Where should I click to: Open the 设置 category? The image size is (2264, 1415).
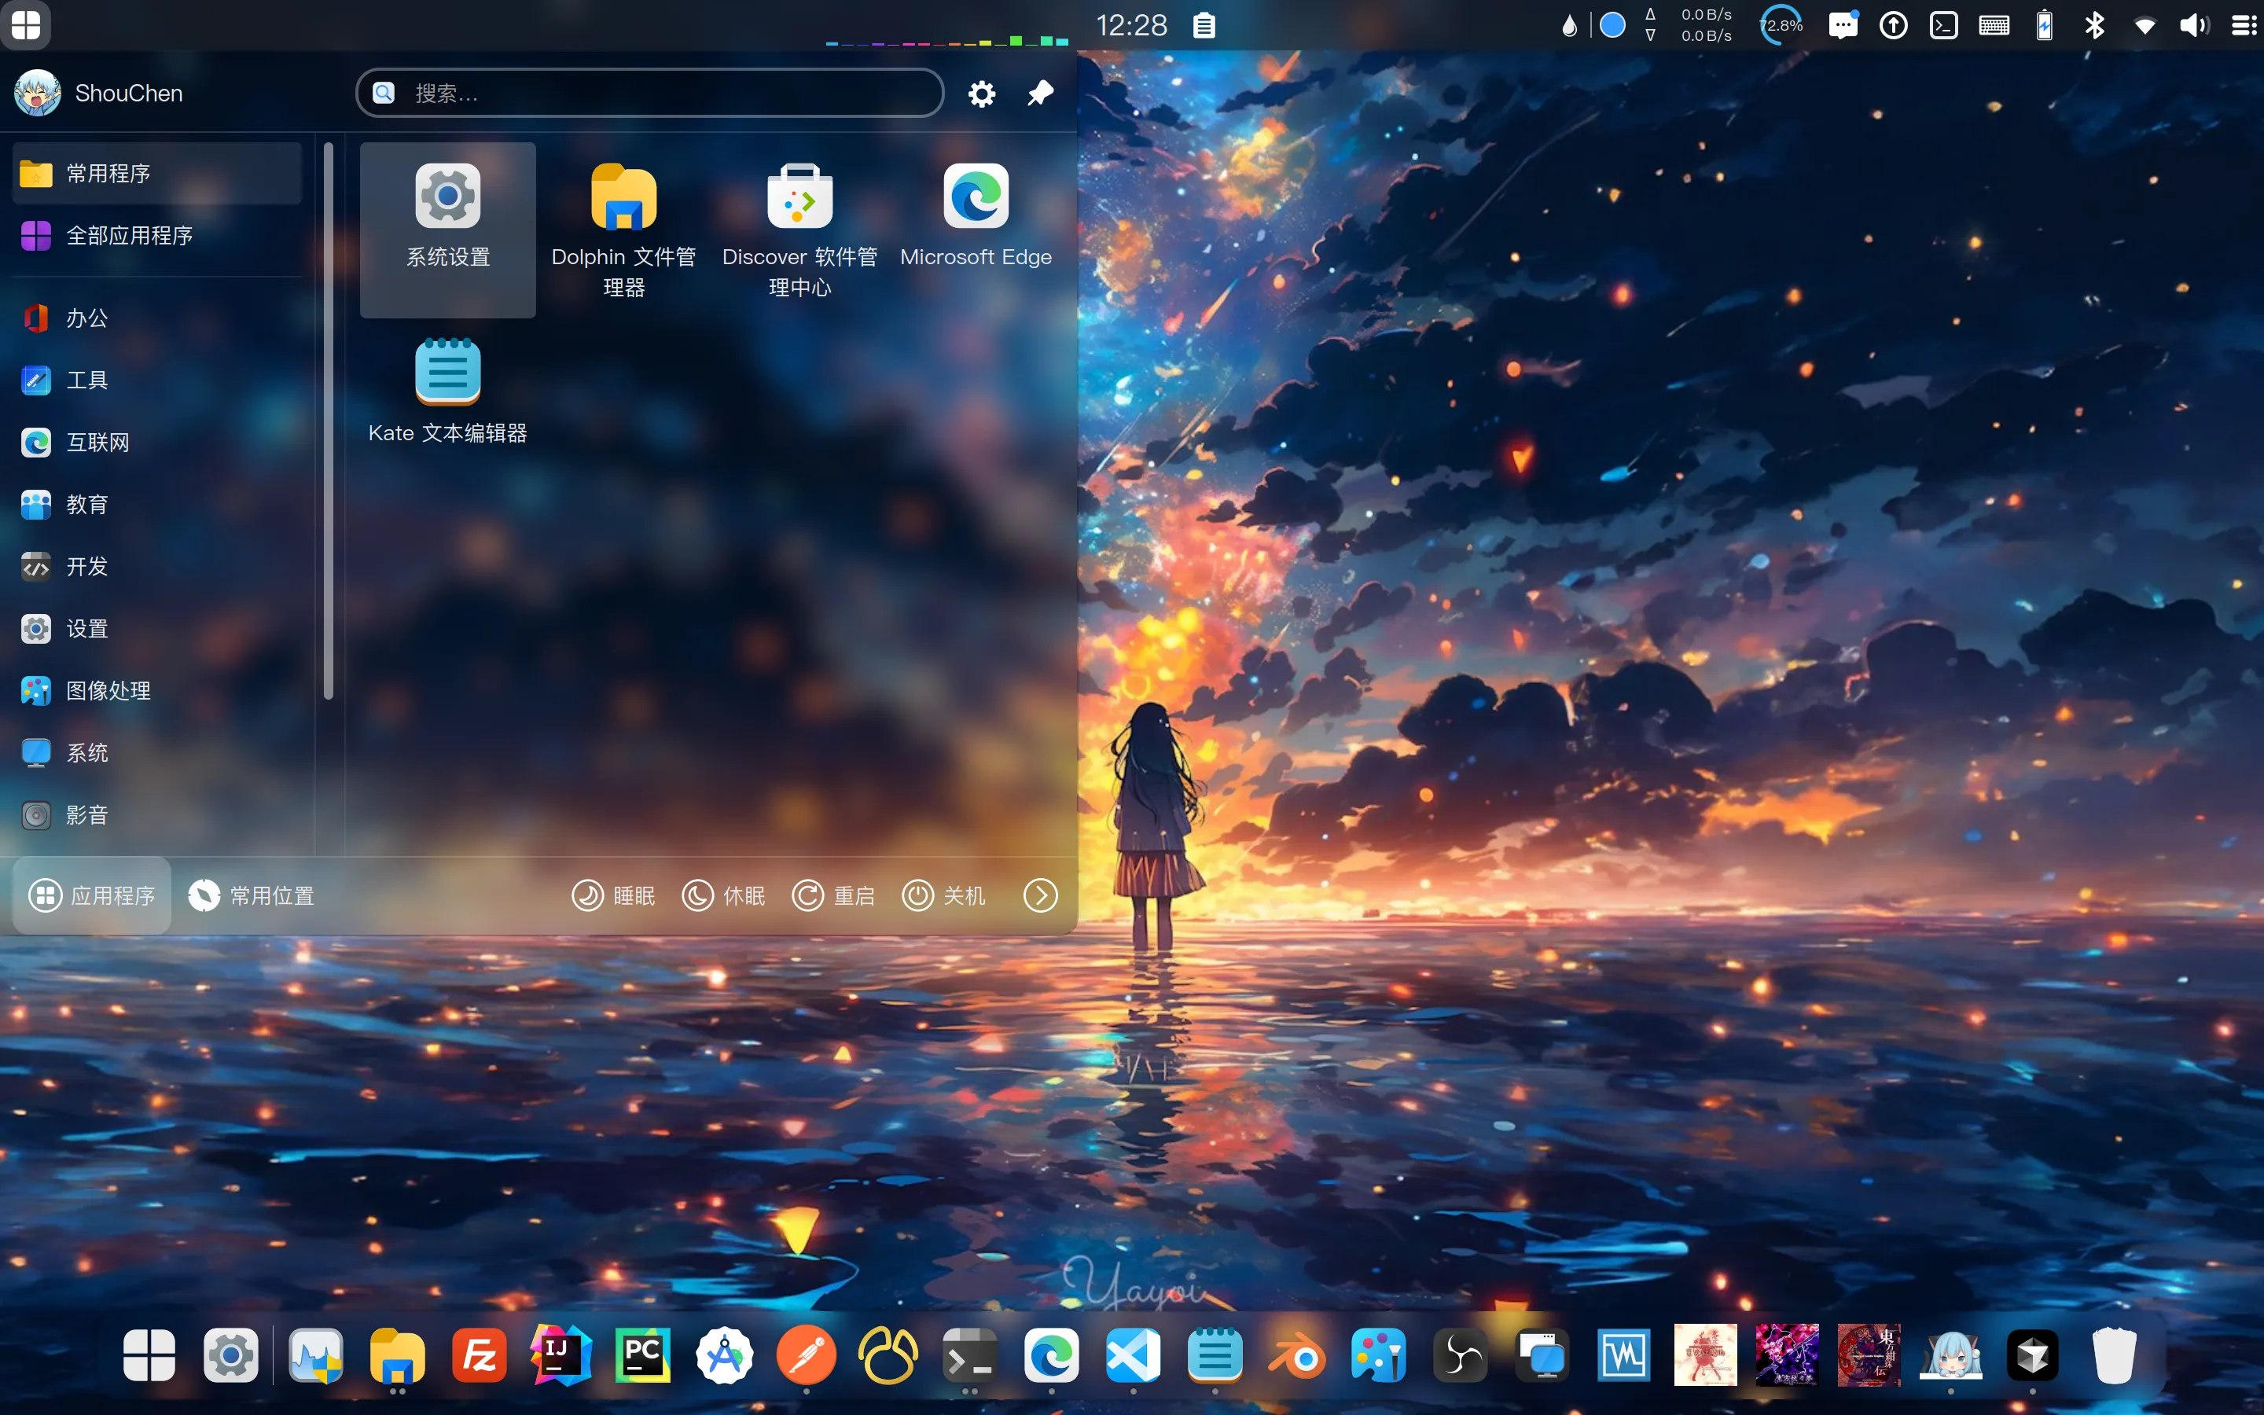coord(156,629)
